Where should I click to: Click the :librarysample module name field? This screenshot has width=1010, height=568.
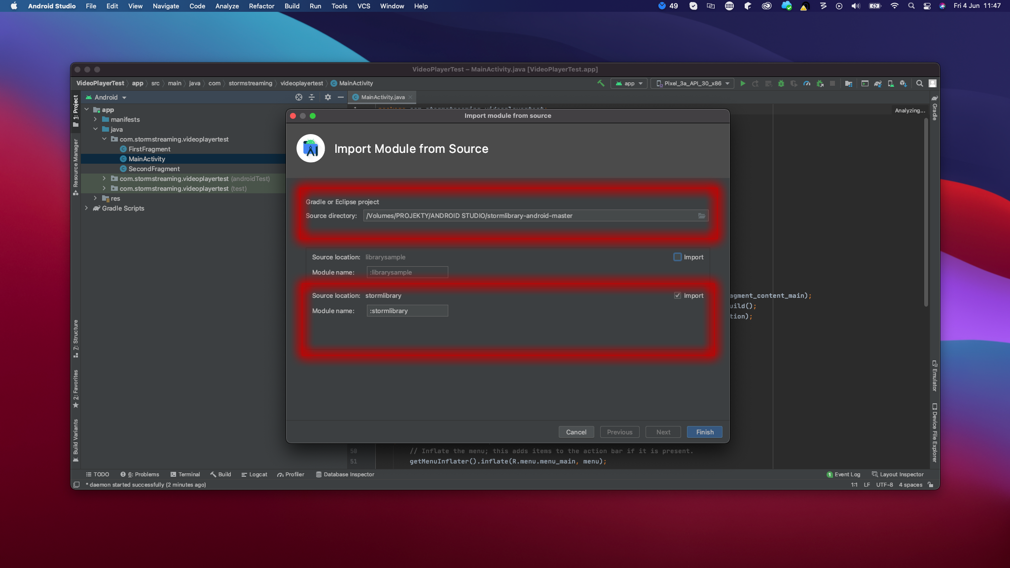pos(407,272)
